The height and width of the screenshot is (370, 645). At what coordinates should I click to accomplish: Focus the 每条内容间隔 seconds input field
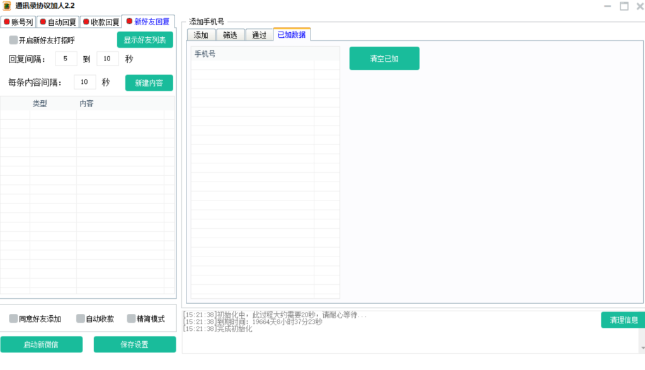pyautogui.click(x=84, y=83)
